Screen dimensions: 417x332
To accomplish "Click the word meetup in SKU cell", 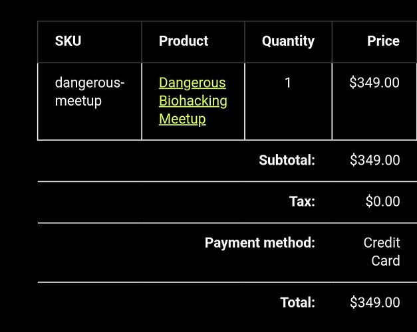I will (x=78, y=101).
